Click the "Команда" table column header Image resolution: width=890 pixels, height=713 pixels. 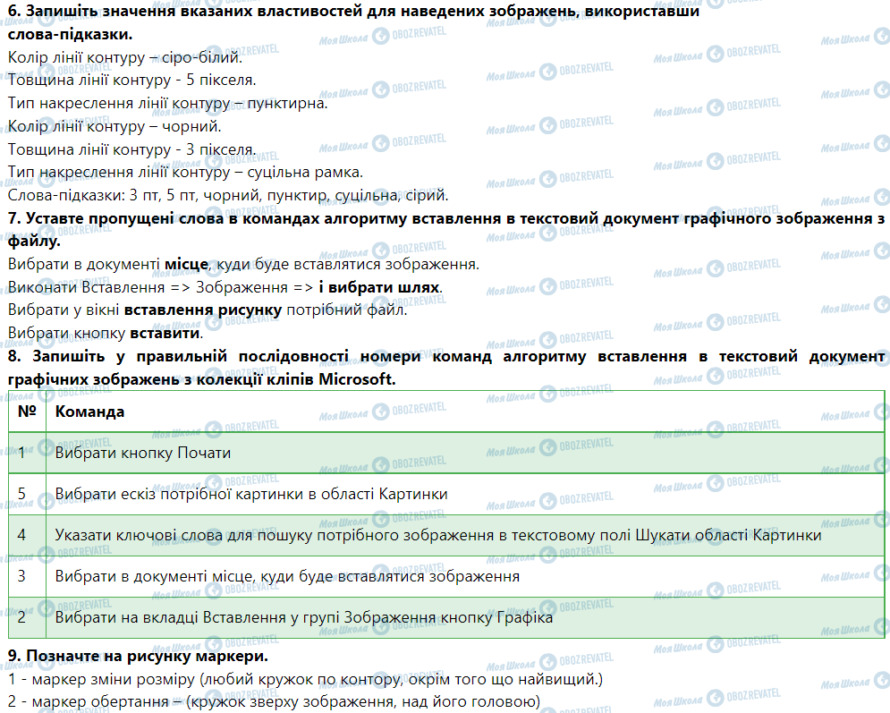(89, 412)
